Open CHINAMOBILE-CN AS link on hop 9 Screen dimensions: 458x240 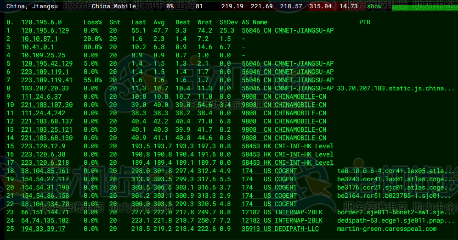coord(284,96)
